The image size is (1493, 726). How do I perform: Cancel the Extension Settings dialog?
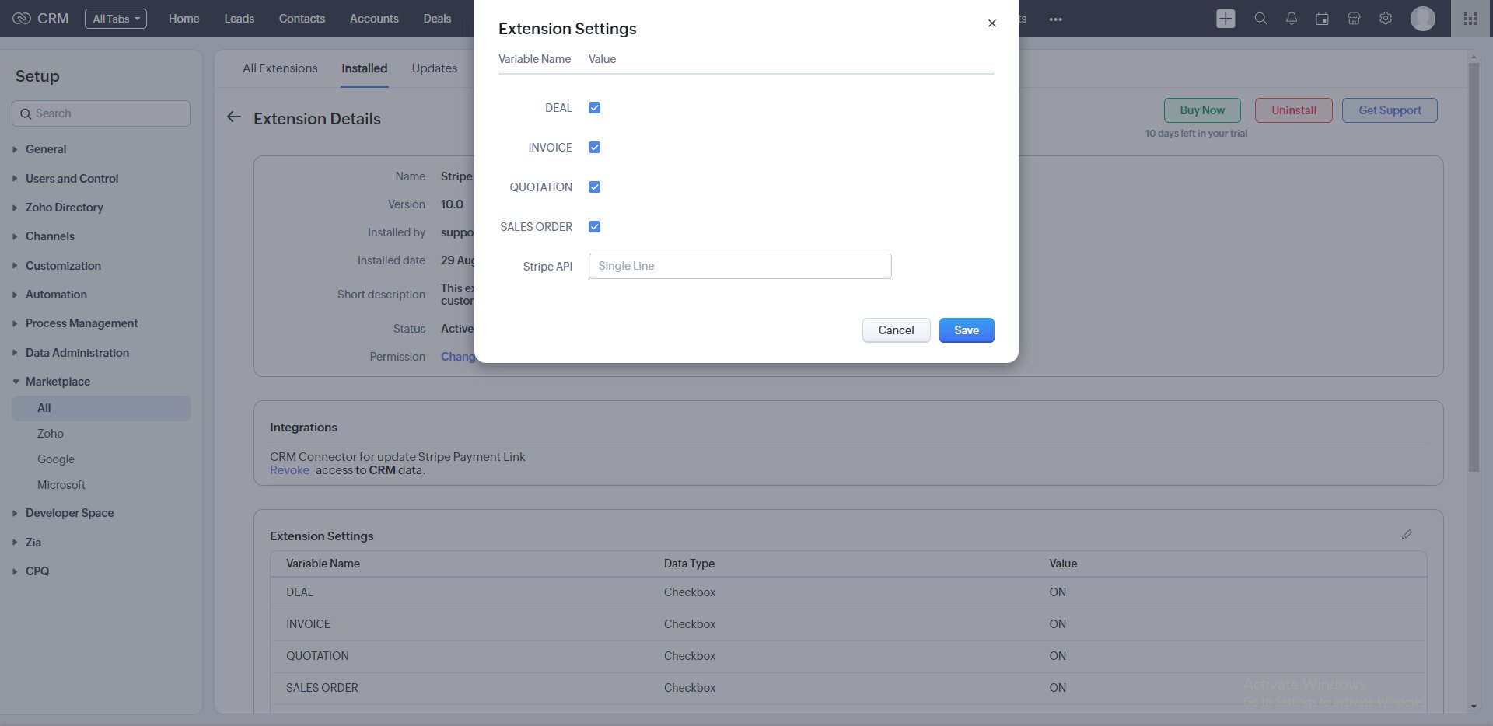(897, 330)
